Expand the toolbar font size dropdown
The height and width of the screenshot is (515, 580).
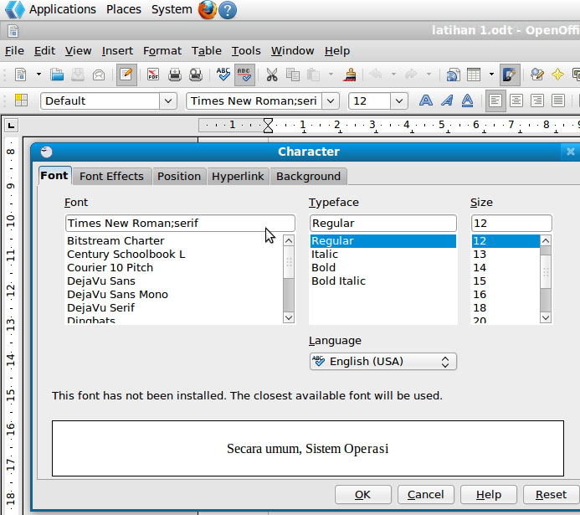click(x=399, y=101)
